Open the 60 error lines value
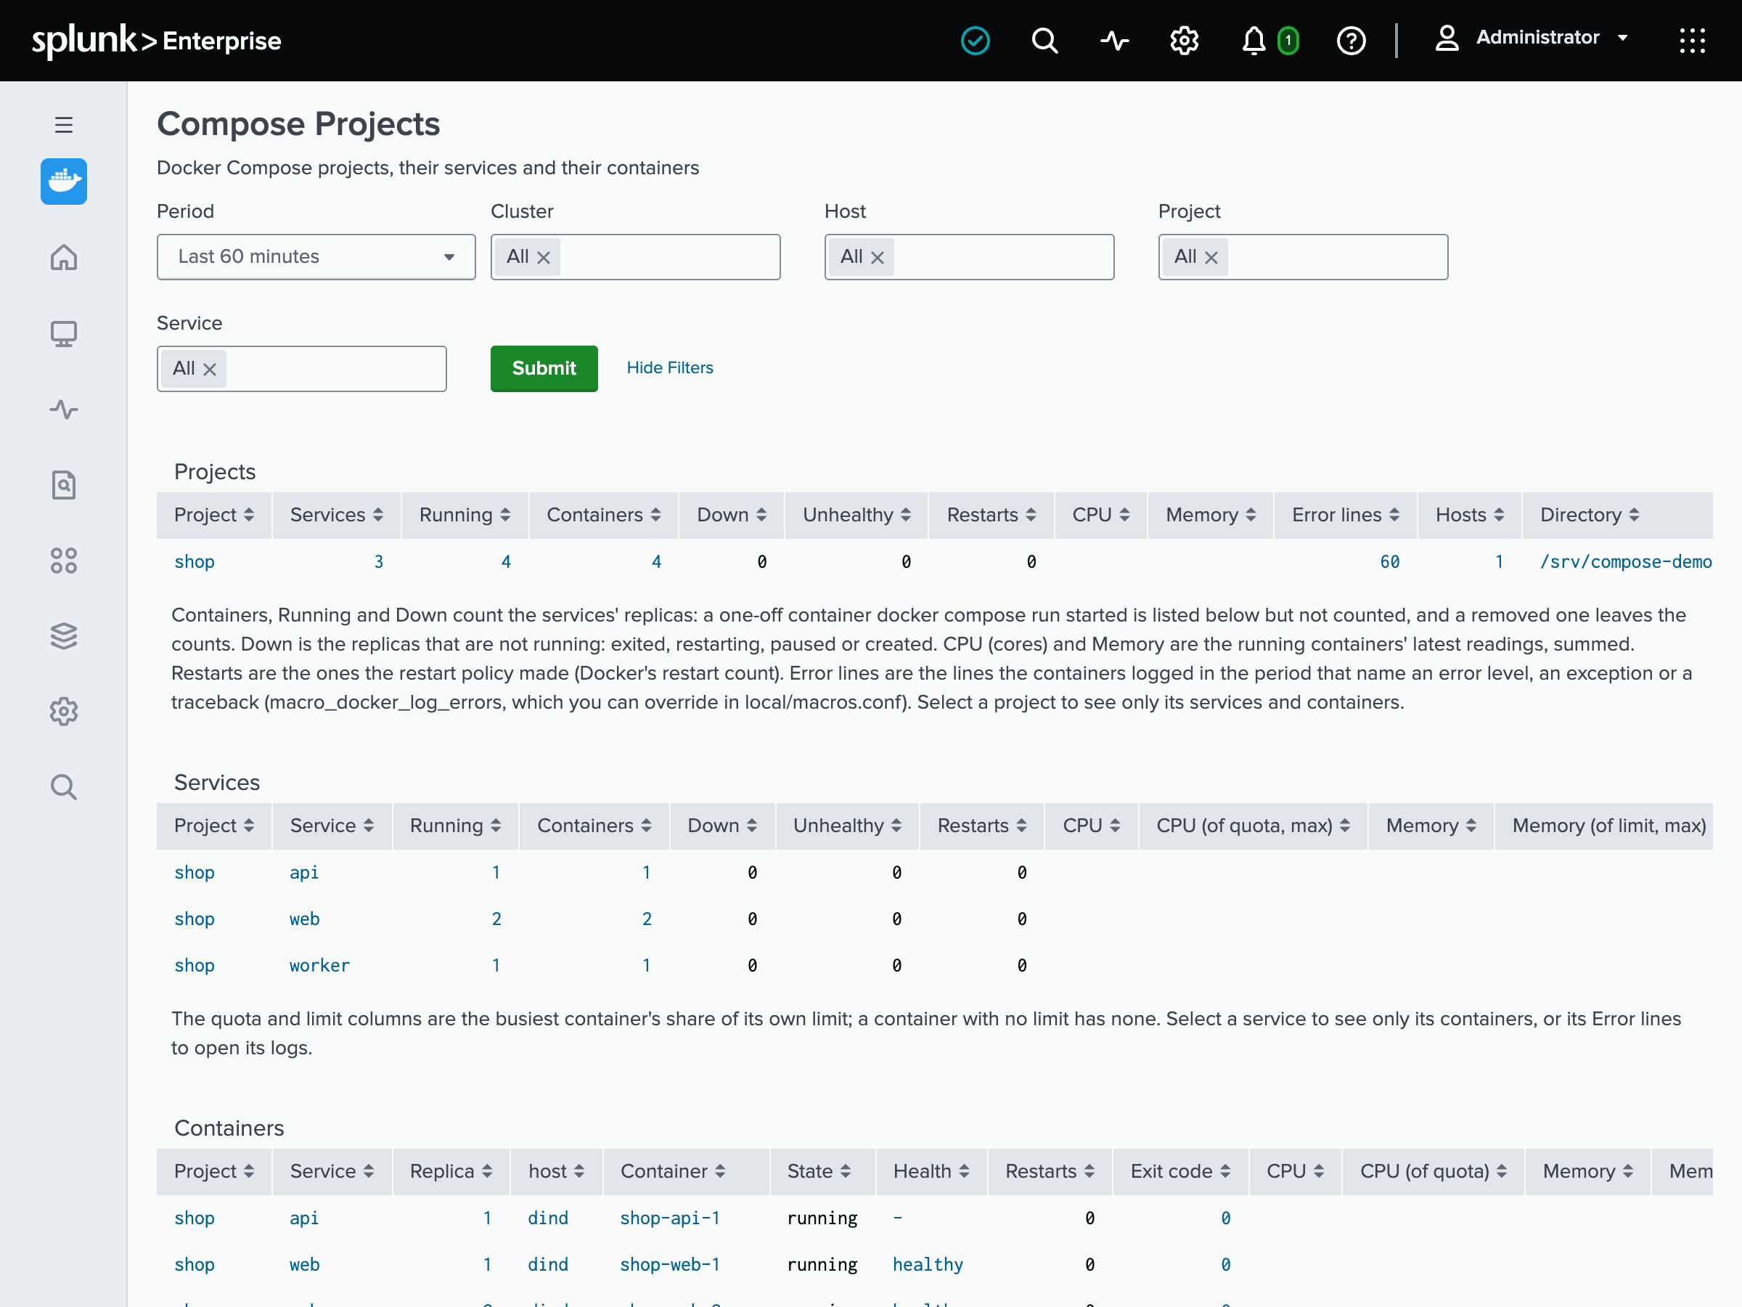1742x1307 pixels. 1389,562
